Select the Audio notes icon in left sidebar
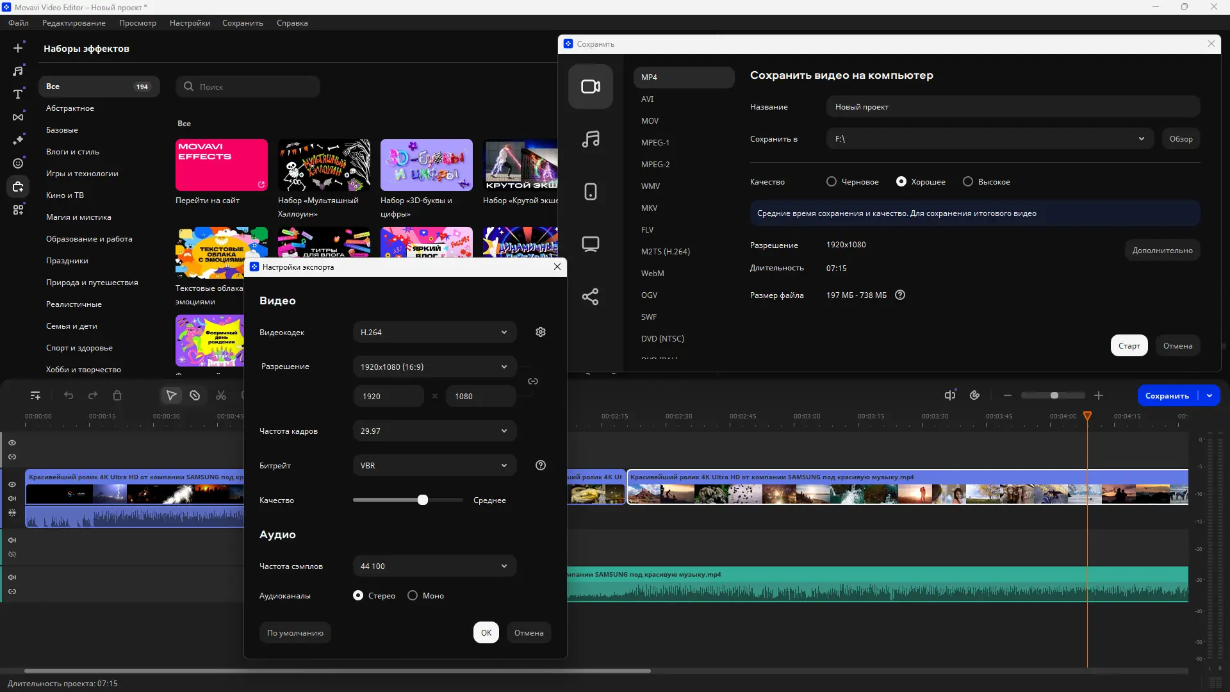The height and width of the screenshot is (692, 1230). (18, 70)
